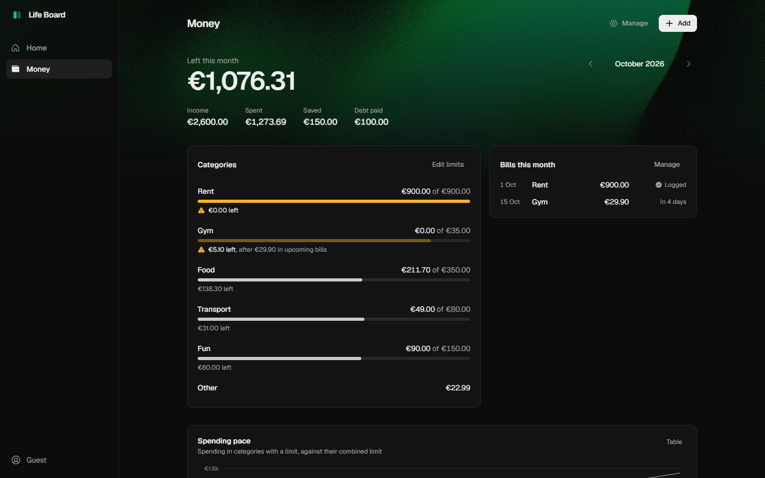Viewport: 765px width, 478px height.
Task: Click the Rent category warning triangle icon
Action: [201, 210]
